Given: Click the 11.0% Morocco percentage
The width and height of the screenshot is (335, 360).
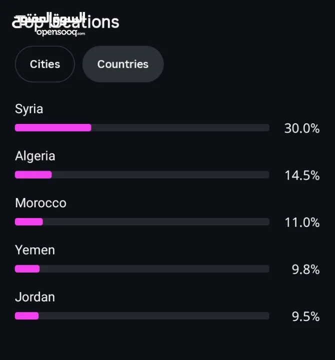Looking at the screenshot, I should coord(302,222).
